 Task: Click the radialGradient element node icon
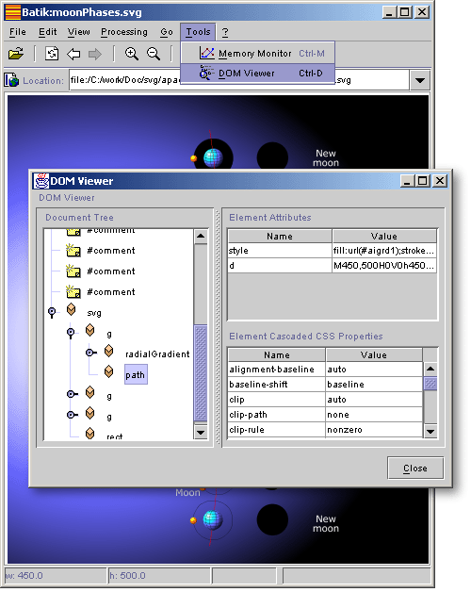coord(108,351)
